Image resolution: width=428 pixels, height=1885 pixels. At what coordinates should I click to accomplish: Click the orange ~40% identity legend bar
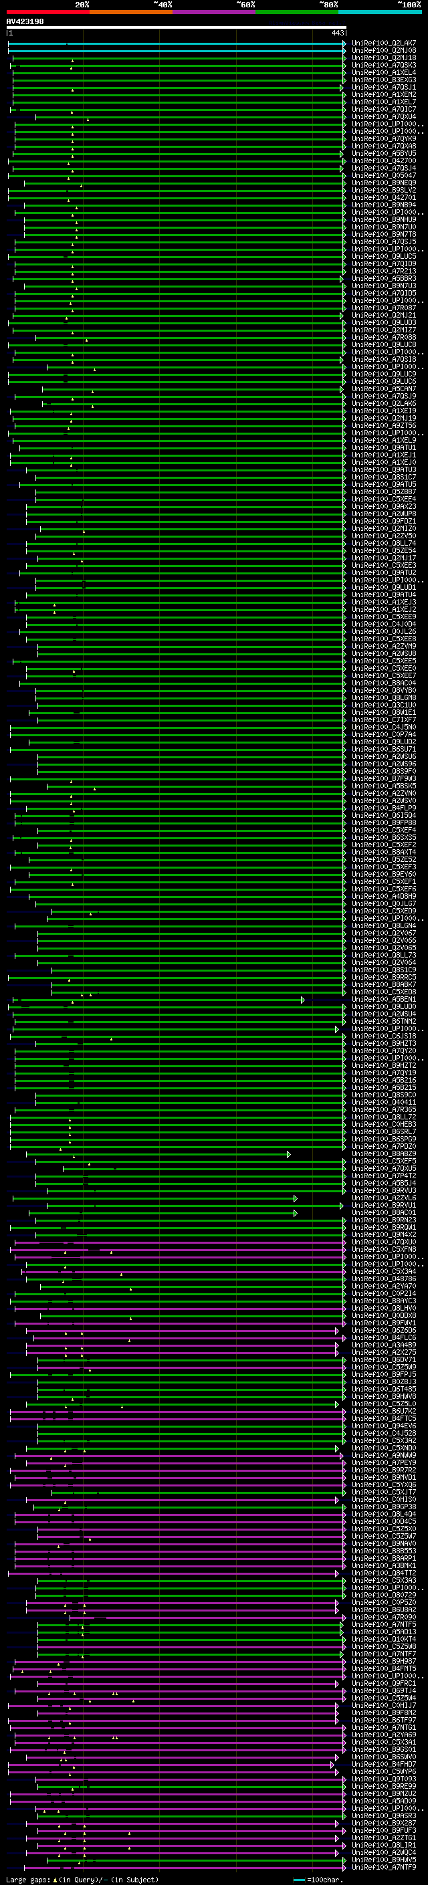[x=132, y=12]
